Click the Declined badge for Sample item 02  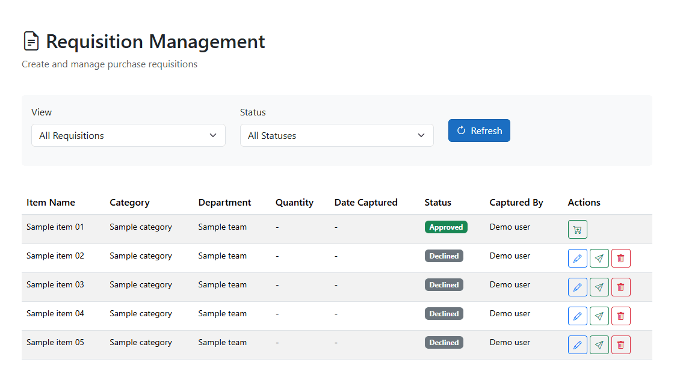click(x=444, y=256)
